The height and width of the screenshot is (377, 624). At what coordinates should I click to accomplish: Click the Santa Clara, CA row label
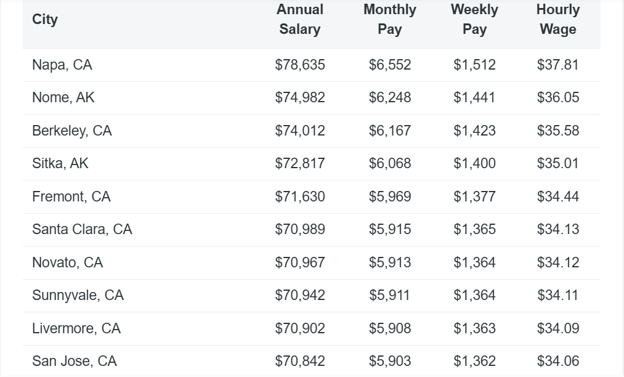(x=82, y=229)
